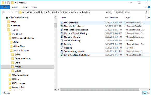Open the Customize Quick Access Toolbar dropdown
Screen dimensions: 151x95
point(16,3)
